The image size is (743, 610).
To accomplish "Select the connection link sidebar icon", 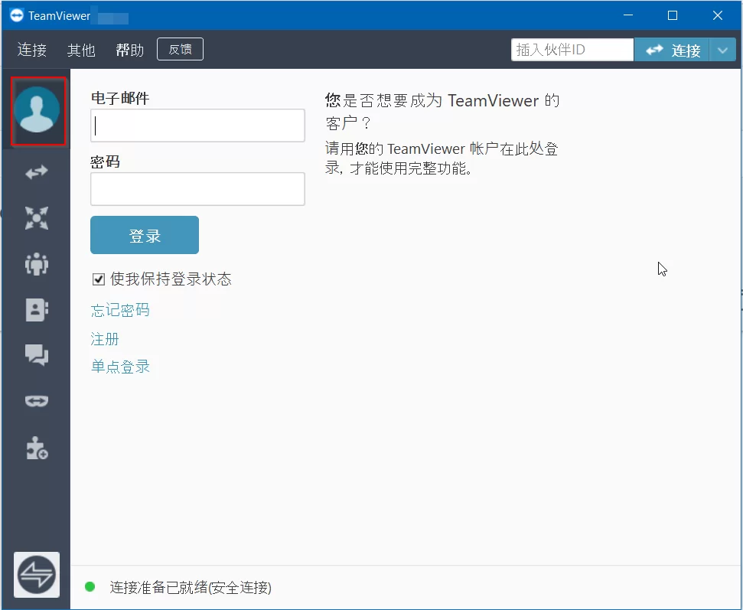I will pyautogui.click(x=35, y=401).
